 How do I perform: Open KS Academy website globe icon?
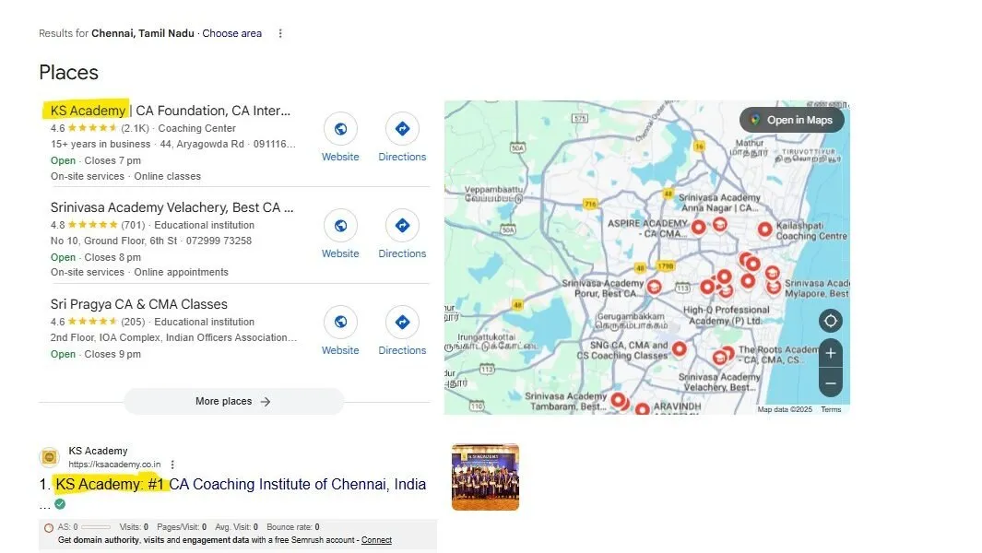point(340,129)
